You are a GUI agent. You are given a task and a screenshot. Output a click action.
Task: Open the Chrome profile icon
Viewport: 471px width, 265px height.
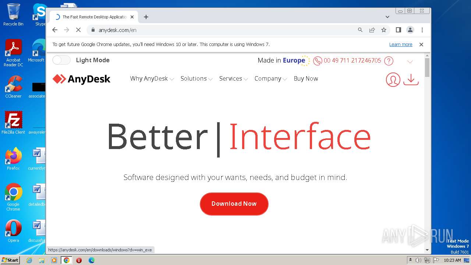point(410,30)
